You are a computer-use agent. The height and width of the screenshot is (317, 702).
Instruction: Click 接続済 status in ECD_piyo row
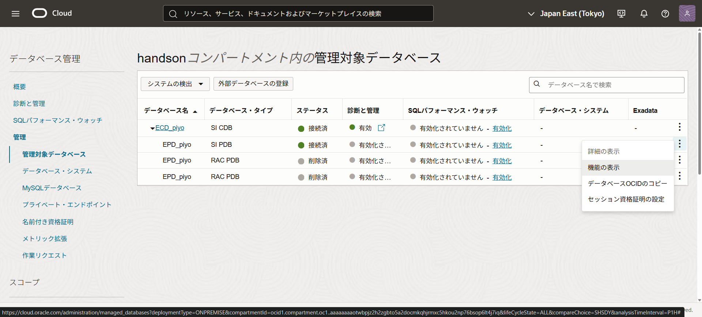[318, 129]
